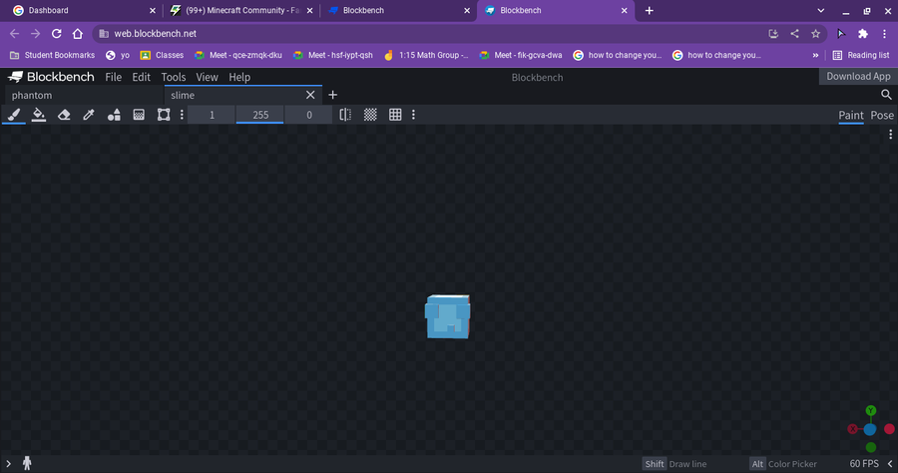This screenshot has height=473, width=898.
Task: Select the Draw Shape tool
Action: 114,115
